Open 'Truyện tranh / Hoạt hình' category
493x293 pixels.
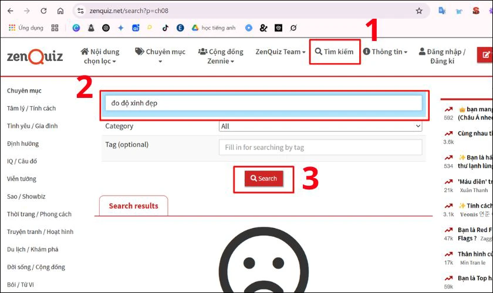point(40,231)
